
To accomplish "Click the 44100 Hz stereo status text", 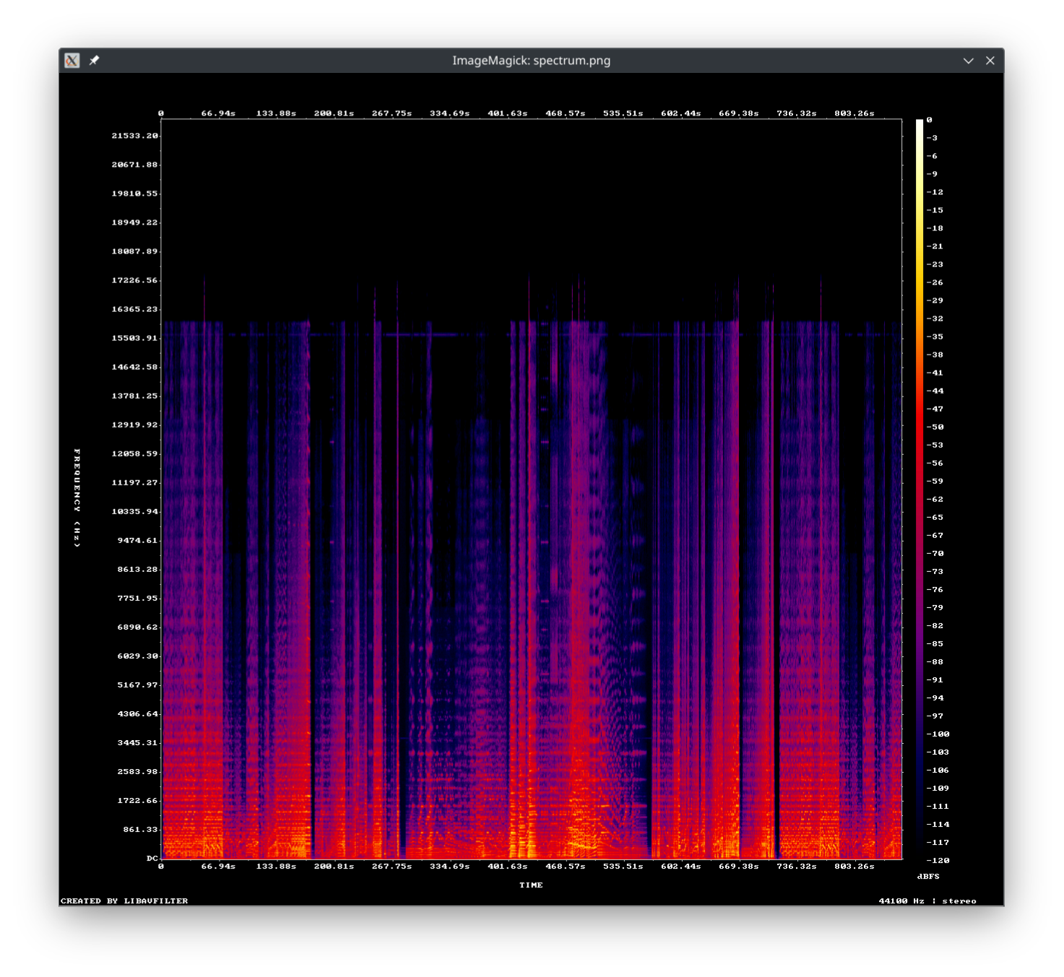I will click(927, 900).
